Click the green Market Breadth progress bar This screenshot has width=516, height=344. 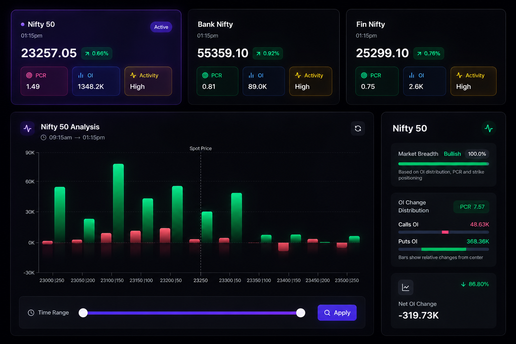tap(444, 164)
